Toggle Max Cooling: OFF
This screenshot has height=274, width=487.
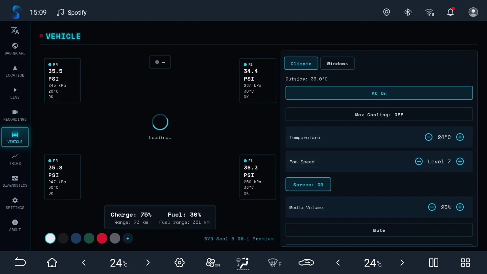(379, 114)
